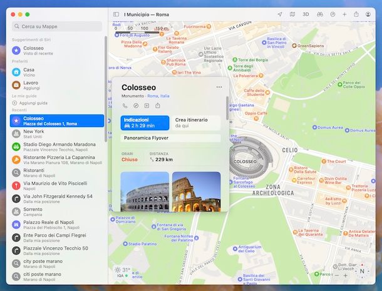The width and height of the screenshot is (382, 291).
Task: Open the city poste marano search
Action: (x=57, y=263)
